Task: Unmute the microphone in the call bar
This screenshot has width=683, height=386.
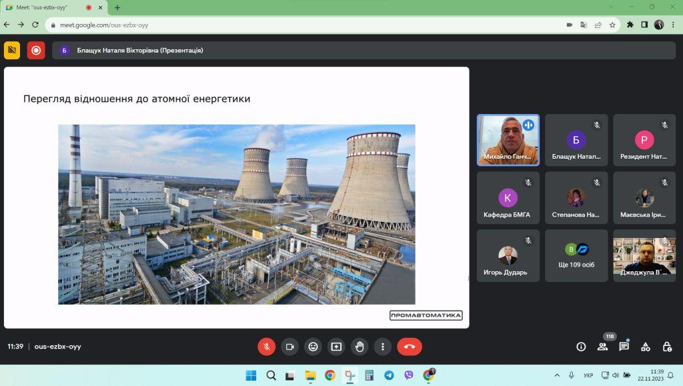Action: pos(267,347)
